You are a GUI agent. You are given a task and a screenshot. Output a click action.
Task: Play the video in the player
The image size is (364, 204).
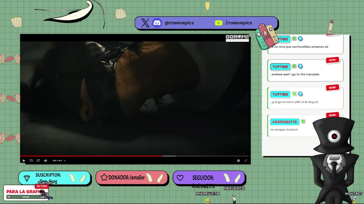click(24, 161)
